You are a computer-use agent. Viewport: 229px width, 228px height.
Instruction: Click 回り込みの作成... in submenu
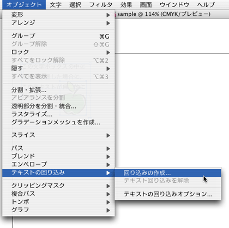(168, 173)
